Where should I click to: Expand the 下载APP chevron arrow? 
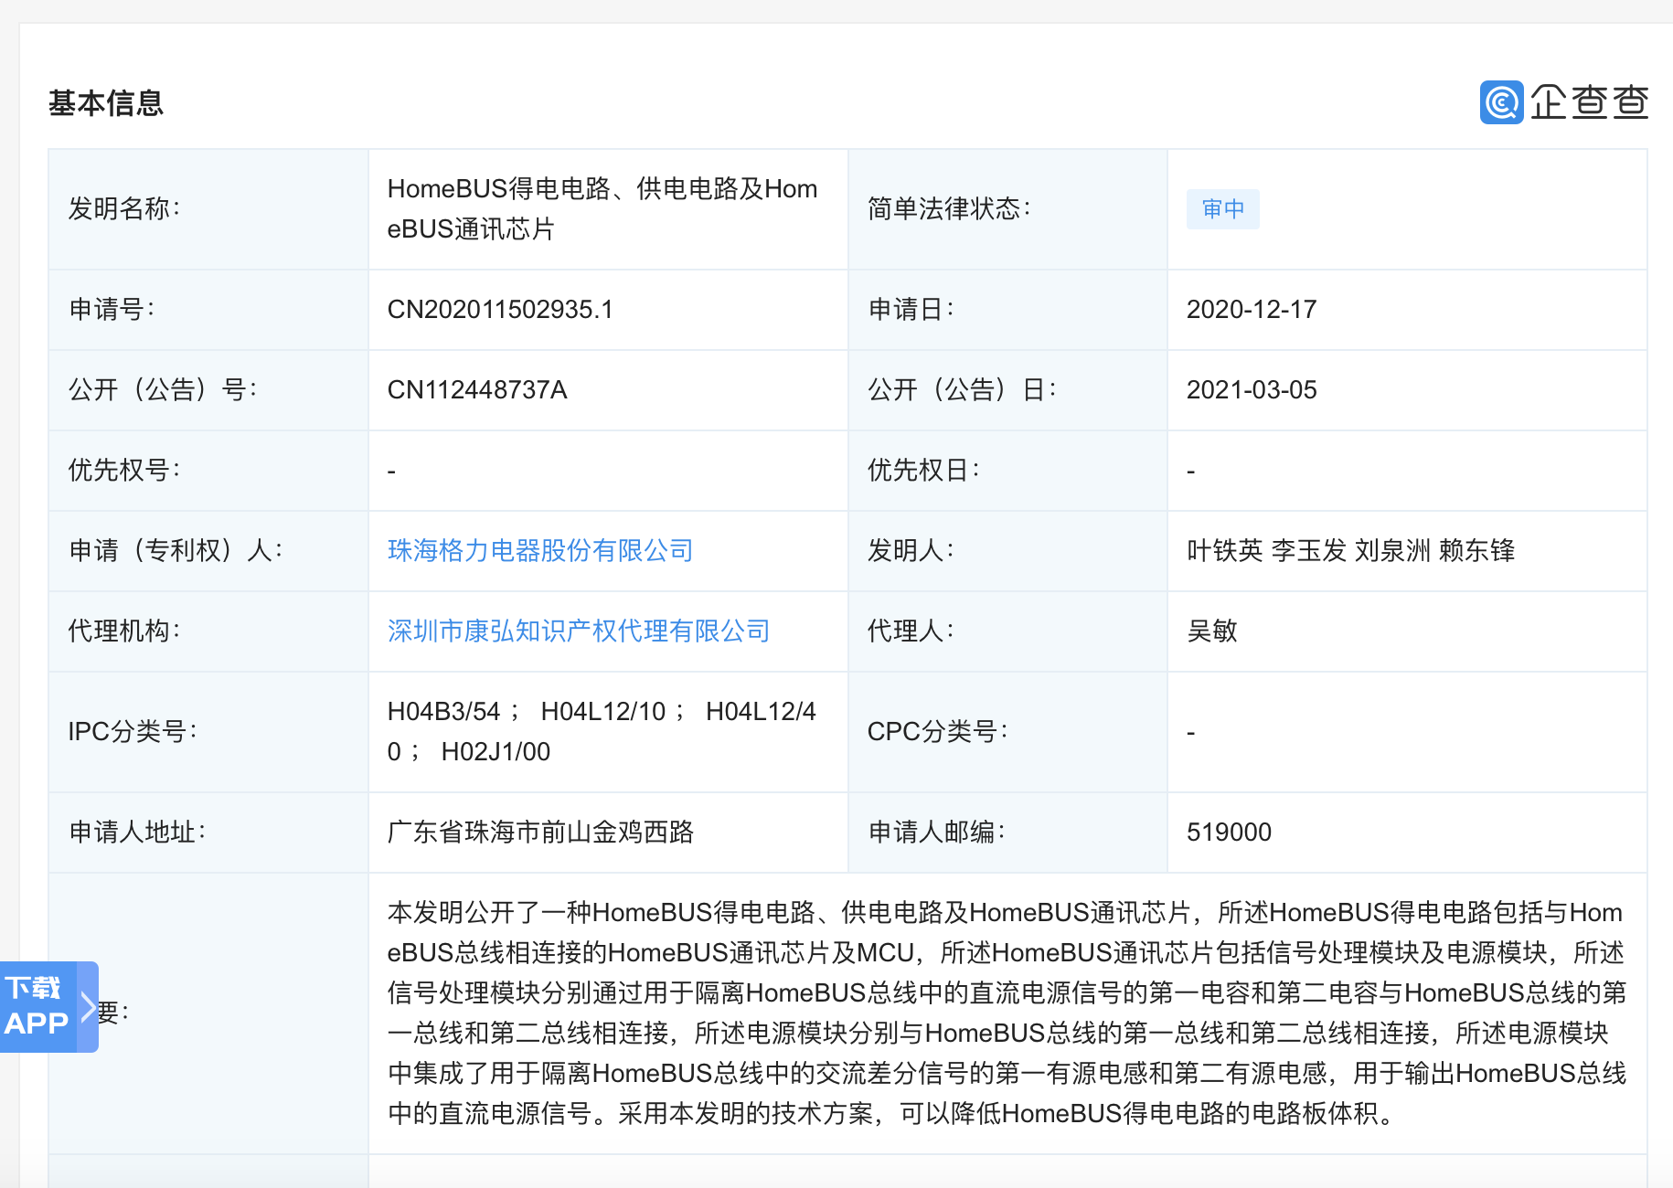click(87, 1009)
